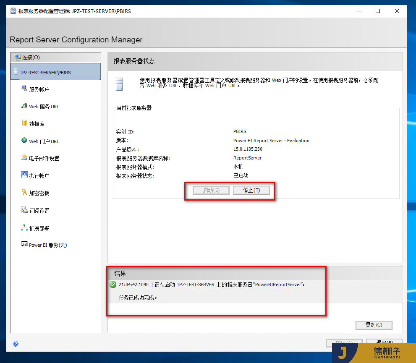Open the 连接(O) connection panel
This screenshot has height=363, width=416.
[26, 57]
